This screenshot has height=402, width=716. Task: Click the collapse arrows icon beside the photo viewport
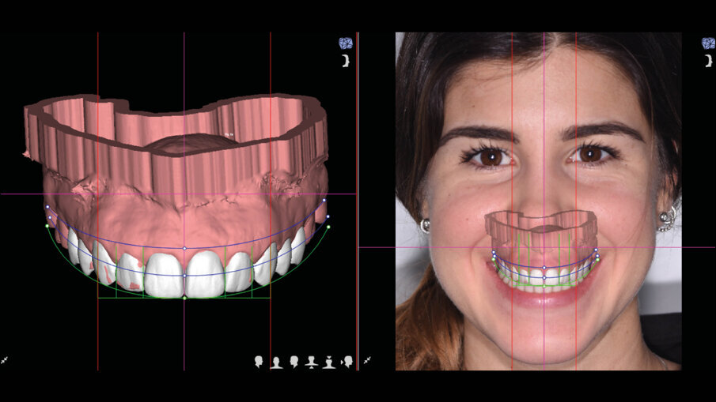click(x=367, y=360)
